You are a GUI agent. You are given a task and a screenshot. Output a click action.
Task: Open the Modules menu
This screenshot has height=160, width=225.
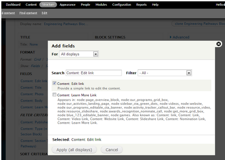101,5
